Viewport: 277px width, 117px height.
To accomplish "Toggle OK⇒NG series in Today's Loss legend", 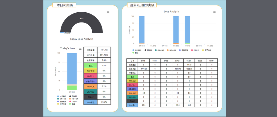I will point(62,99).
